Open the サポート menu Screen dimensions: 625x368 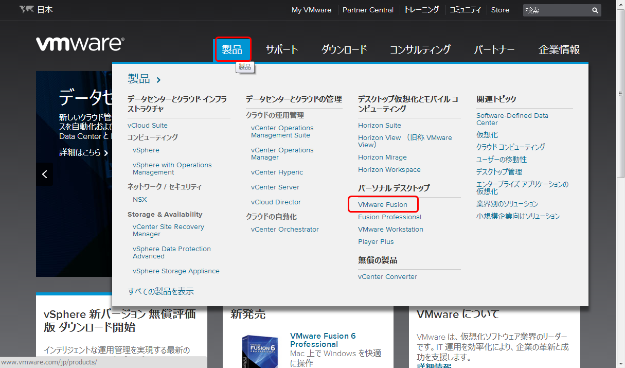point(282,49)
